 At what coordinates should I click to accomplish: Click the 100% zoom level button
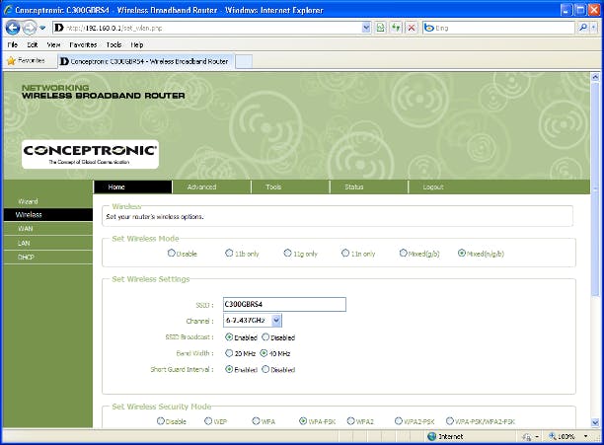(563, 436)
